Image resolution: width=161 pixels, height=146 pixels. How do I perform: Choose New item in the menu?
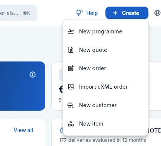tap(105, 124)
